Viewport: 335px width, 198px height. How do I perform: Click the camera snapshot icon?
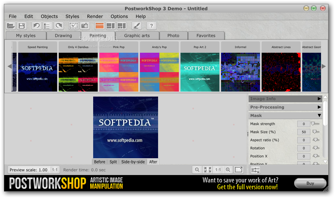tap(85, 26)
